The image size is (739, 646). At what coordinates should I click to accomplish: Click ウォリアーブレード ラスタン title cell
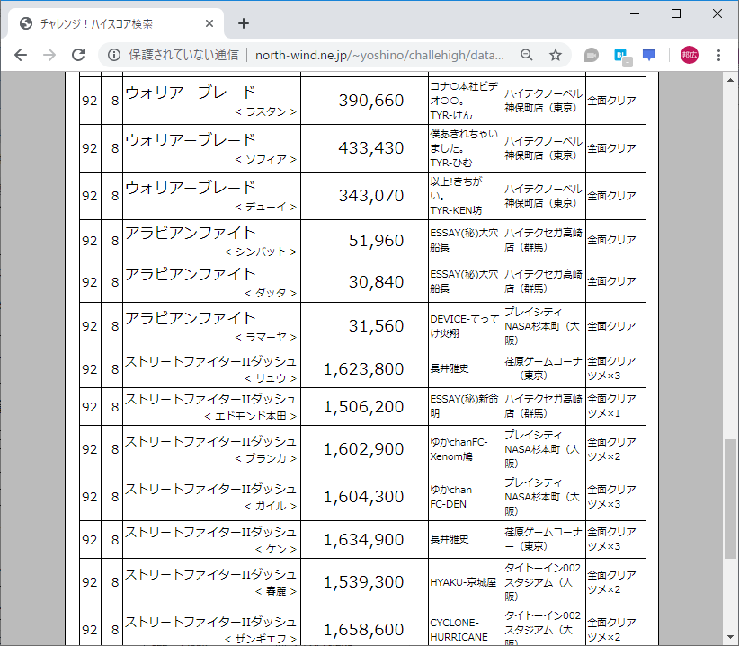tap(211, 101)
